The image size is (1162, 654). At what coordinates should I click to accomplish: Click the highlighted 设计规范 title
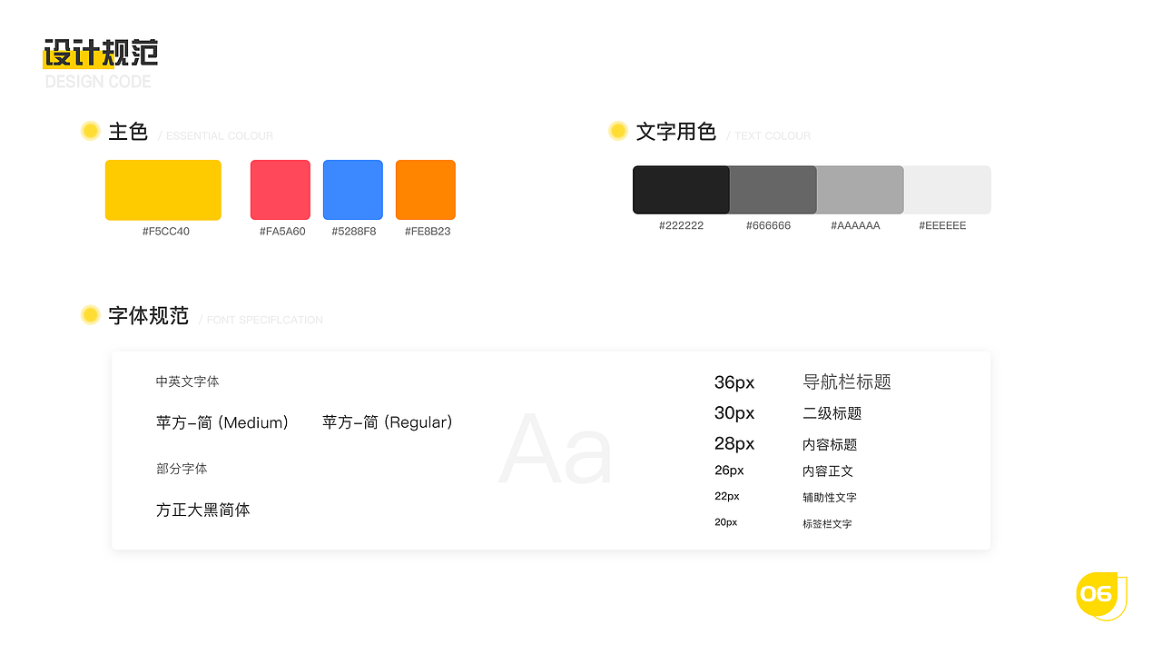tap(100, 53)
